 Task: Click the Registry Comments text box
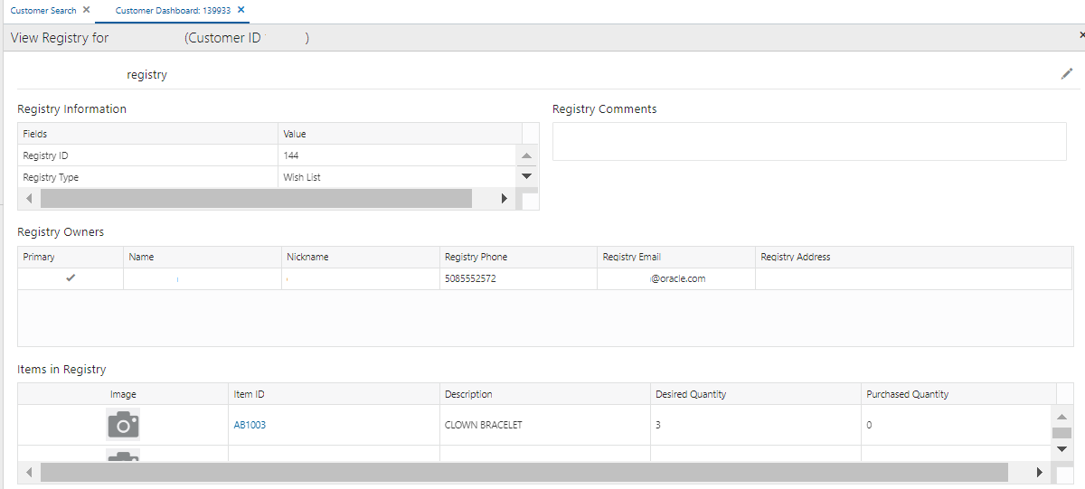pyautogui.click(x=809, y=141)
